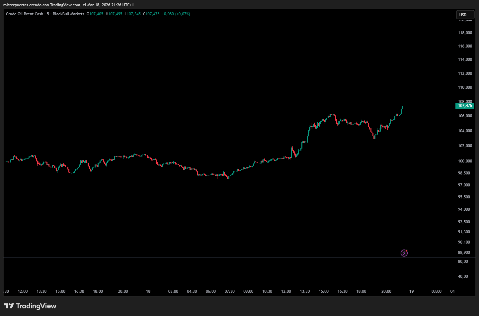Image resolution: width=479 pixels, height=316 pixels.
Task: Click the 06:00 time axis label
Action: 211,291
